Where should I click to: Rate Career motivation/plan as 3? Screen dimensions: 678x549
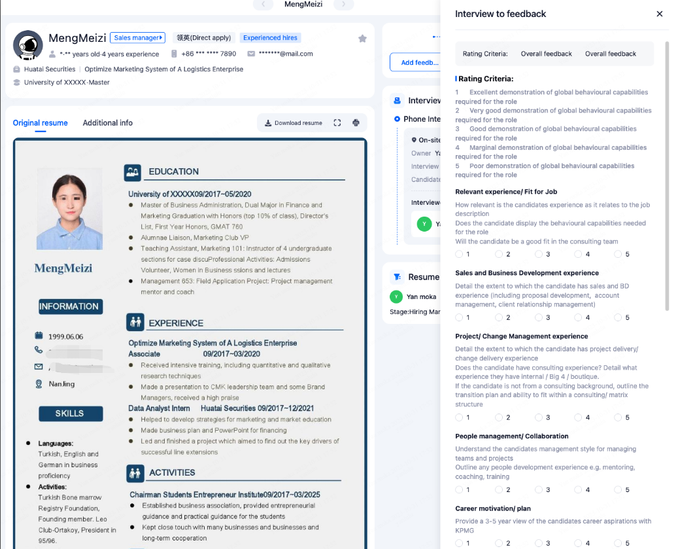point(539,543)
